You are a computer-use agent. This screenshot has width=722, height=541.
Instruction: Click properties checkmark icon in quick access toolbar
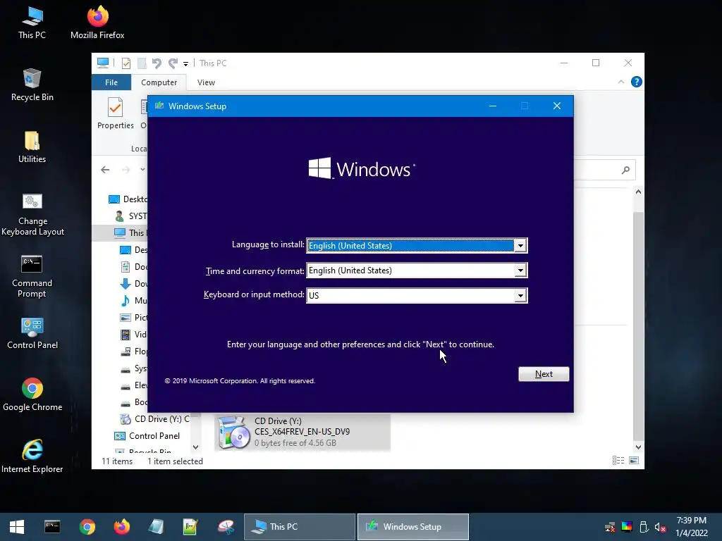point(126,63)
